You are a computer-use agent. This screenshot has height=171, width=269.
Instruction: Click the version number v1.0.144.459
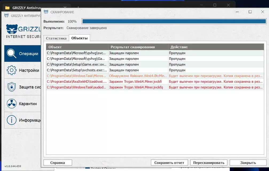point(13,166)
